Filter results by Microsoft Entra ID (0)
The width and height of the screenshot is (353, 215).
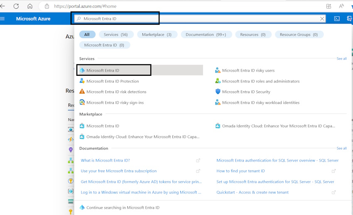pos(105,45)
